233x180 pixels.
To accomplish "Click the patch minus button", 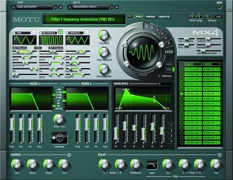I will tap(111, 7).
